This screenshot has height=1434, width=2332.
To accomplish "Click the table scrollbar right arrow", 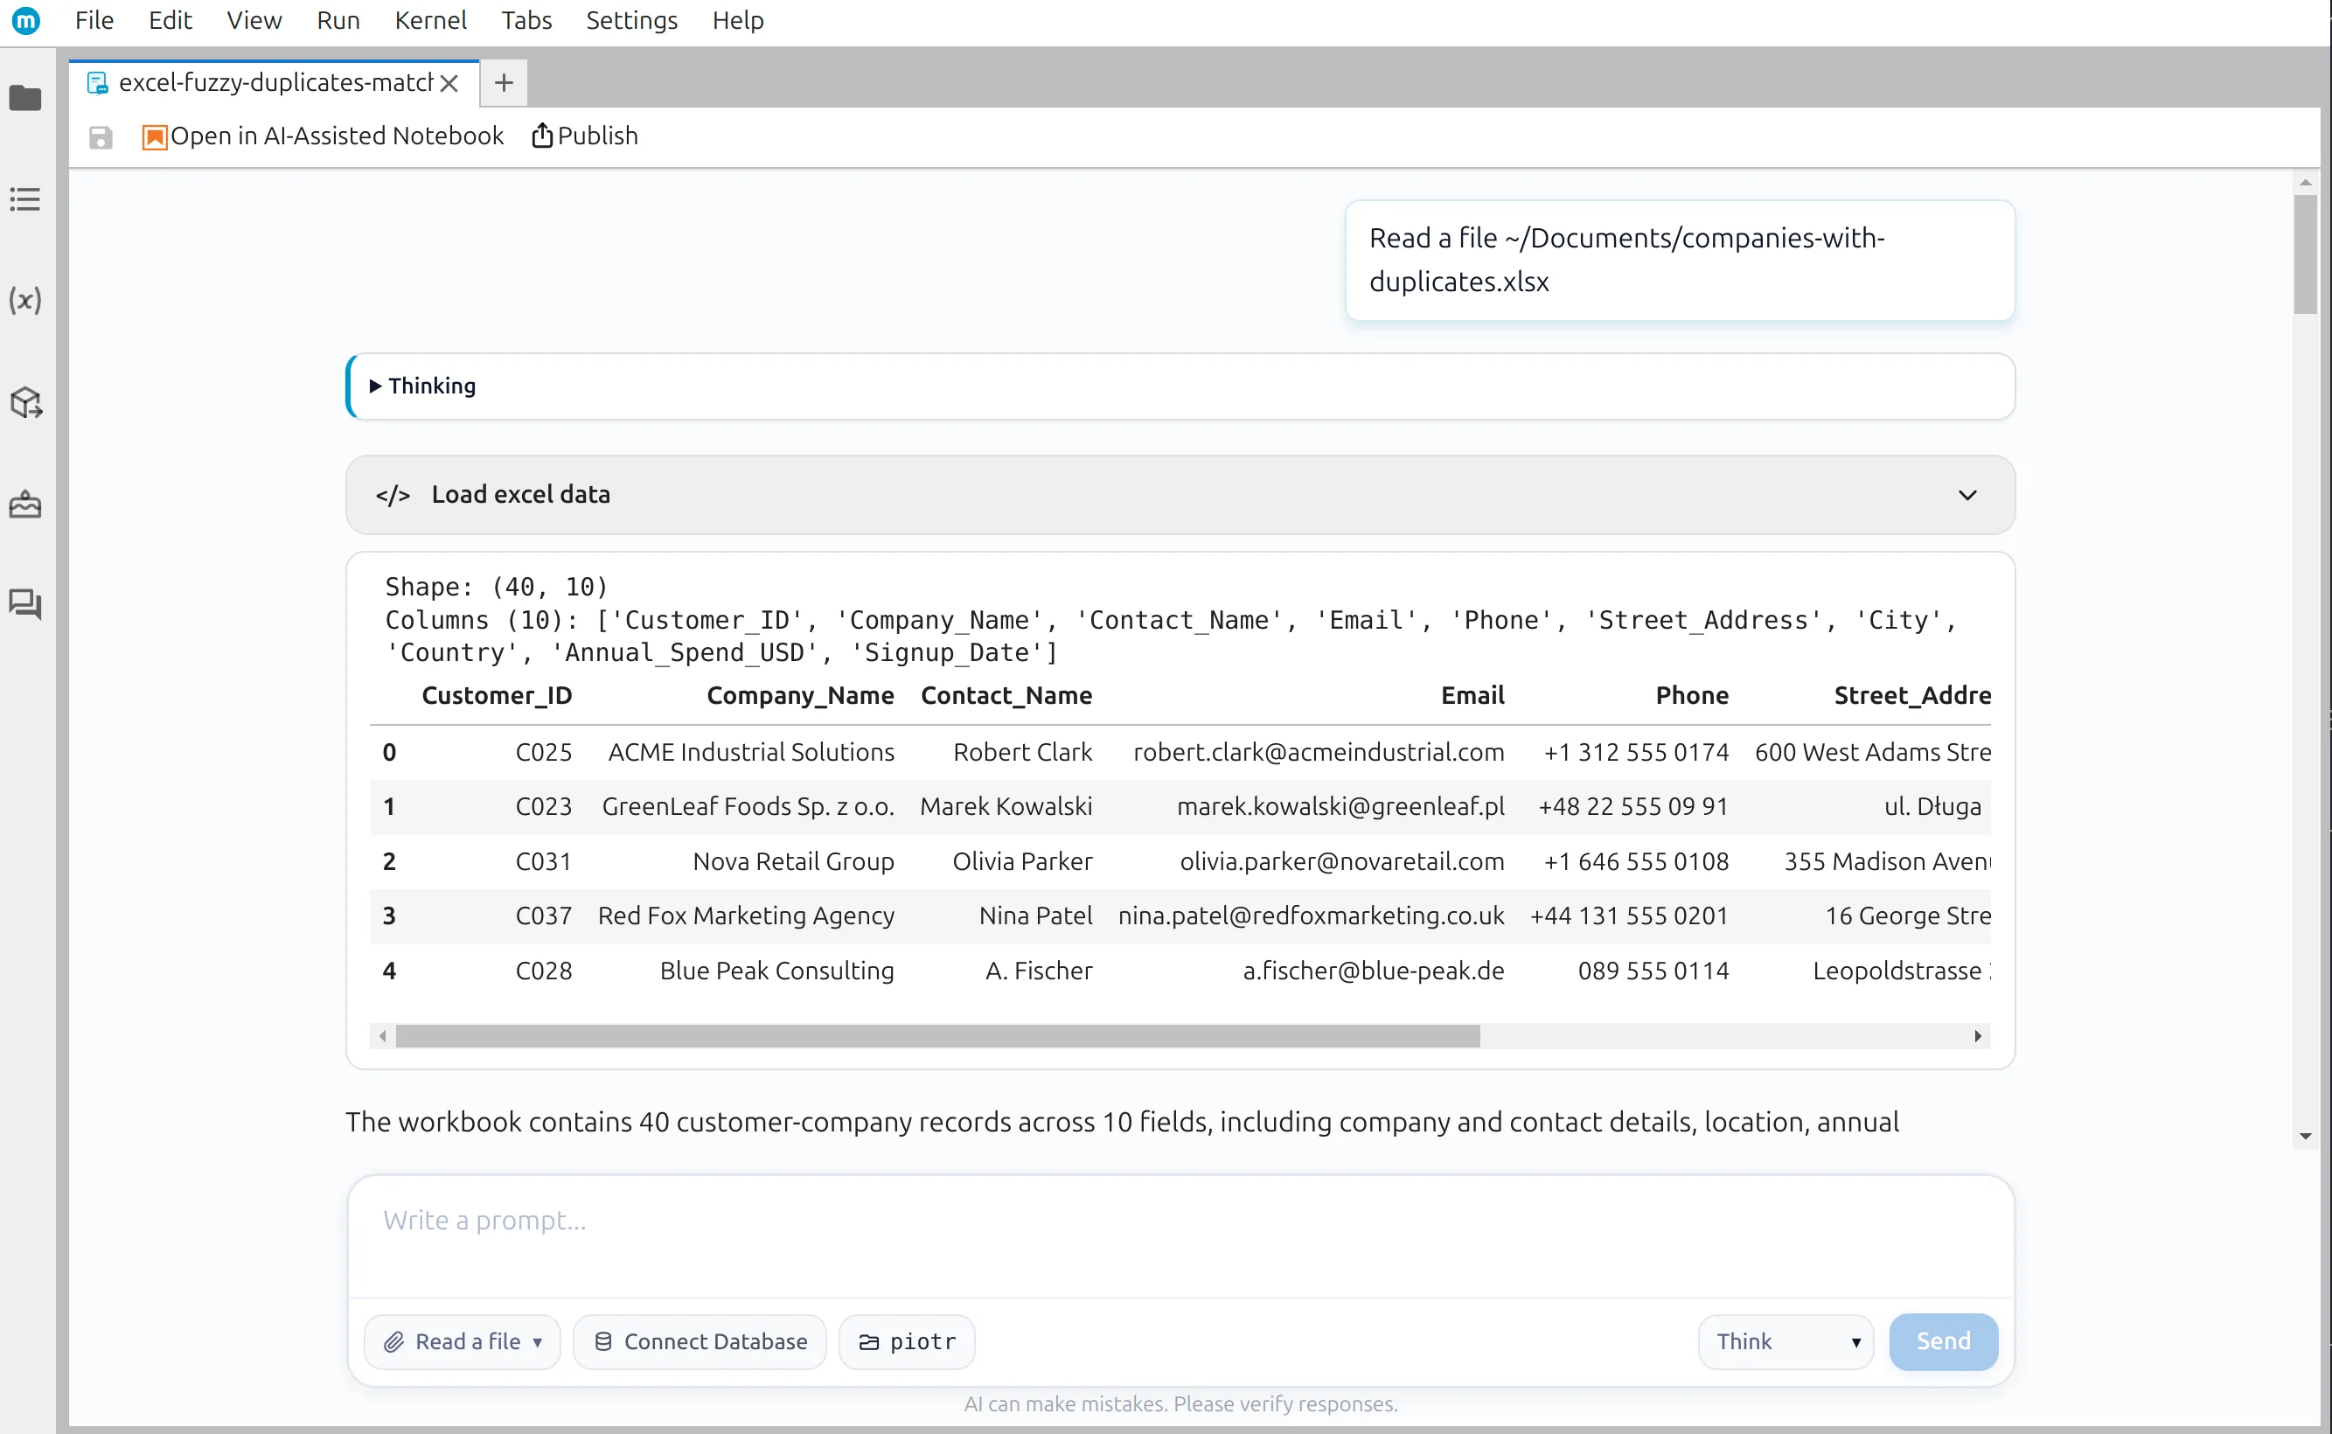I will tap(1977, 1035).
